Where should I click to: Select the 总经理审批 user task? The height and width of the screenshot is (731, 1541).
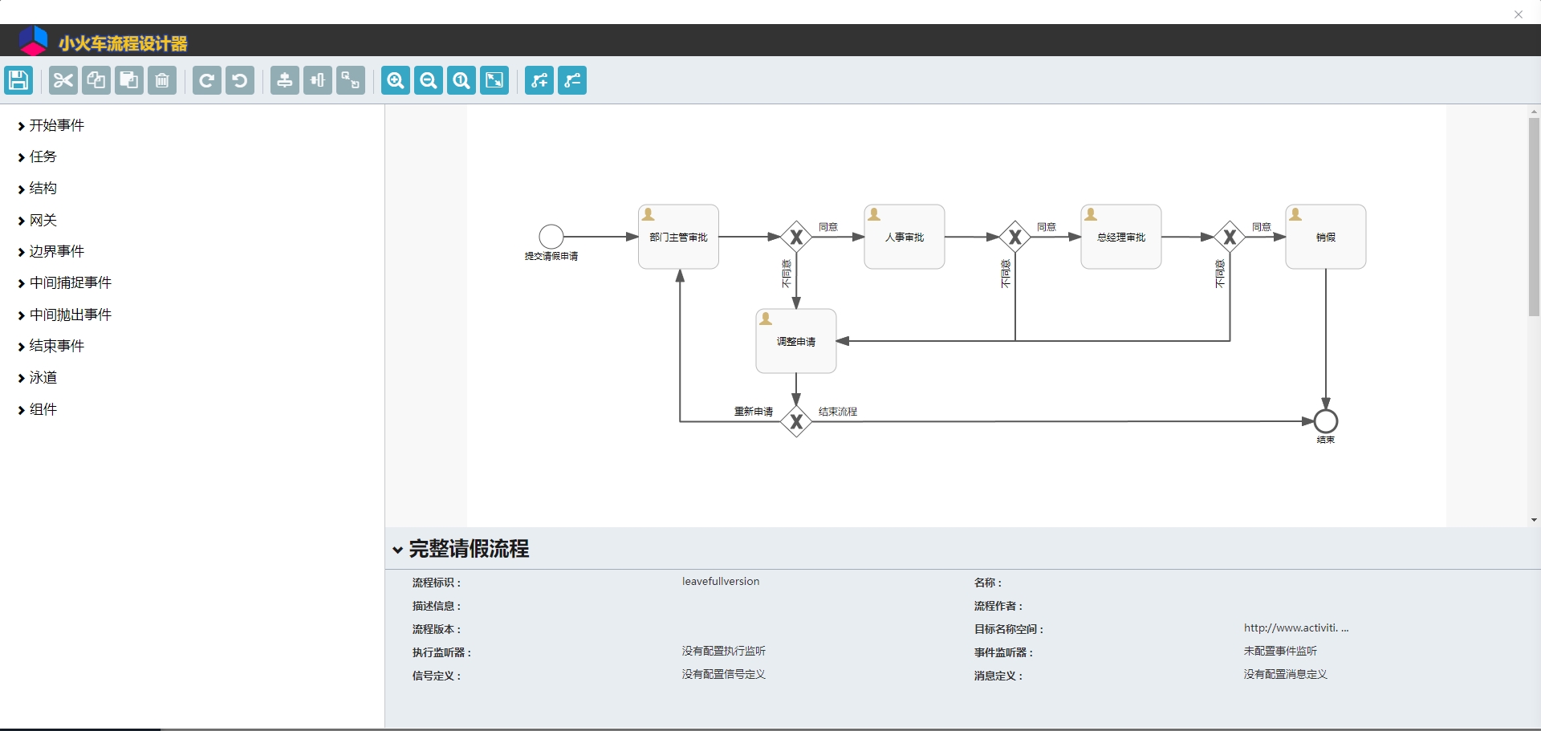click(1121, 237)
